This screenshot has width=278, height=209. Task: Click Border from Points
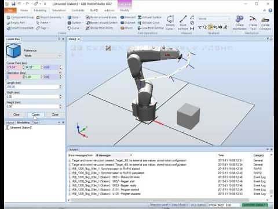[x=100, y=28]
